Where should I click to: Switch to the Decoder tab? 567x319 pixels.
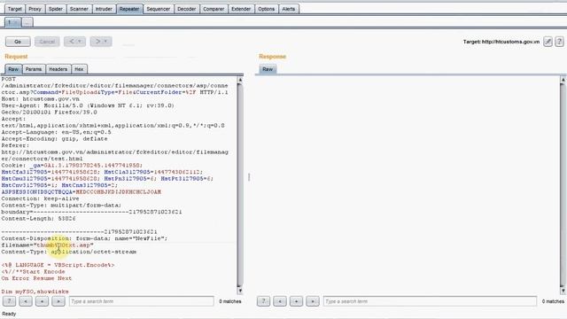[187, 9]
